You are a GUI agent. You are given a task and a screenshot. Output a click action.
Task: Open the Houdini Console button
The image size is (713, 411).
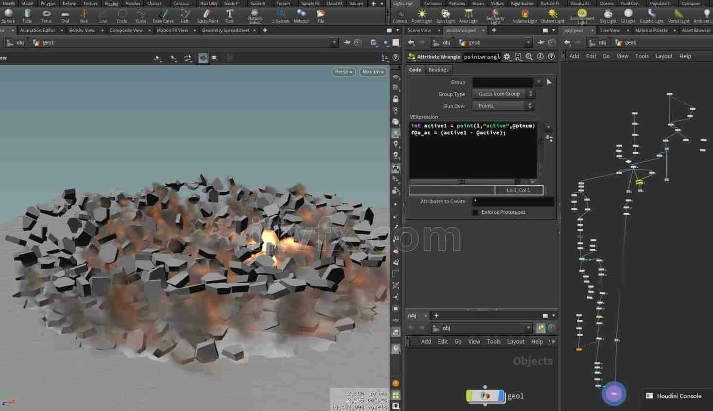pyautogui.click(x=678, y=396)
